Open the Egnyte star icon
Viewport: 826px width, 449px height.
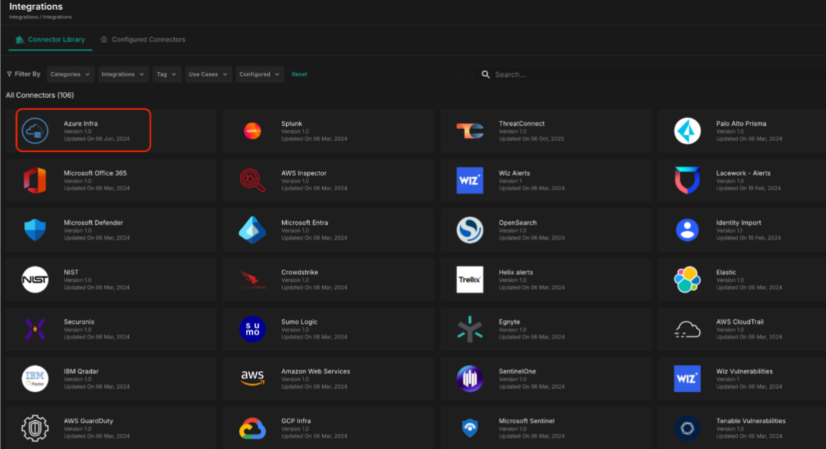pos(470,329)
